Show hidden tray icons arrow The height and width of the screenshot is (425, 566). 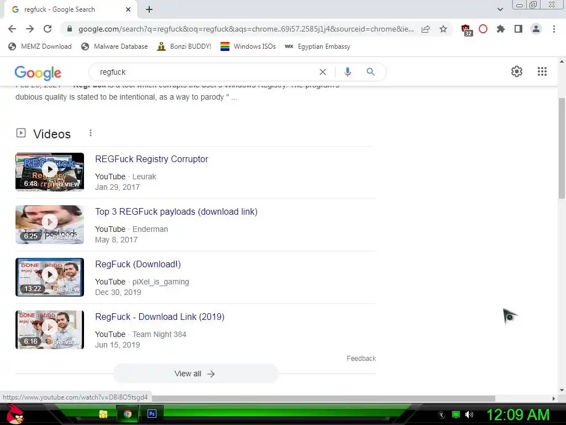point(441,415)
